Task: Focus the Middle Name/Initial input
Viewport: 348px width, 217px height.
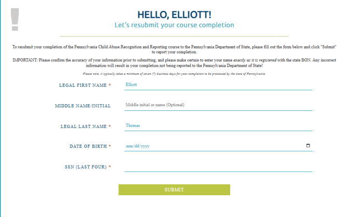Action: 218,105
